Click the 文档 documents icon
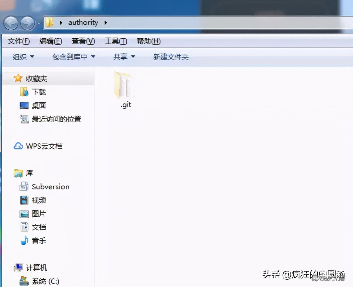 tap(25, 227)
